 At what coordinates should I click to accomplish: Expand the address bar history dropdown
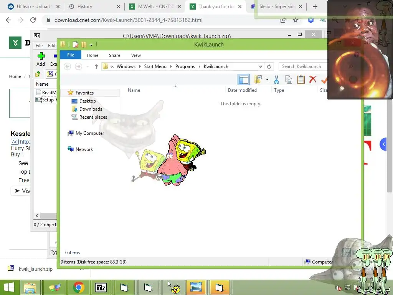point(261,66)
